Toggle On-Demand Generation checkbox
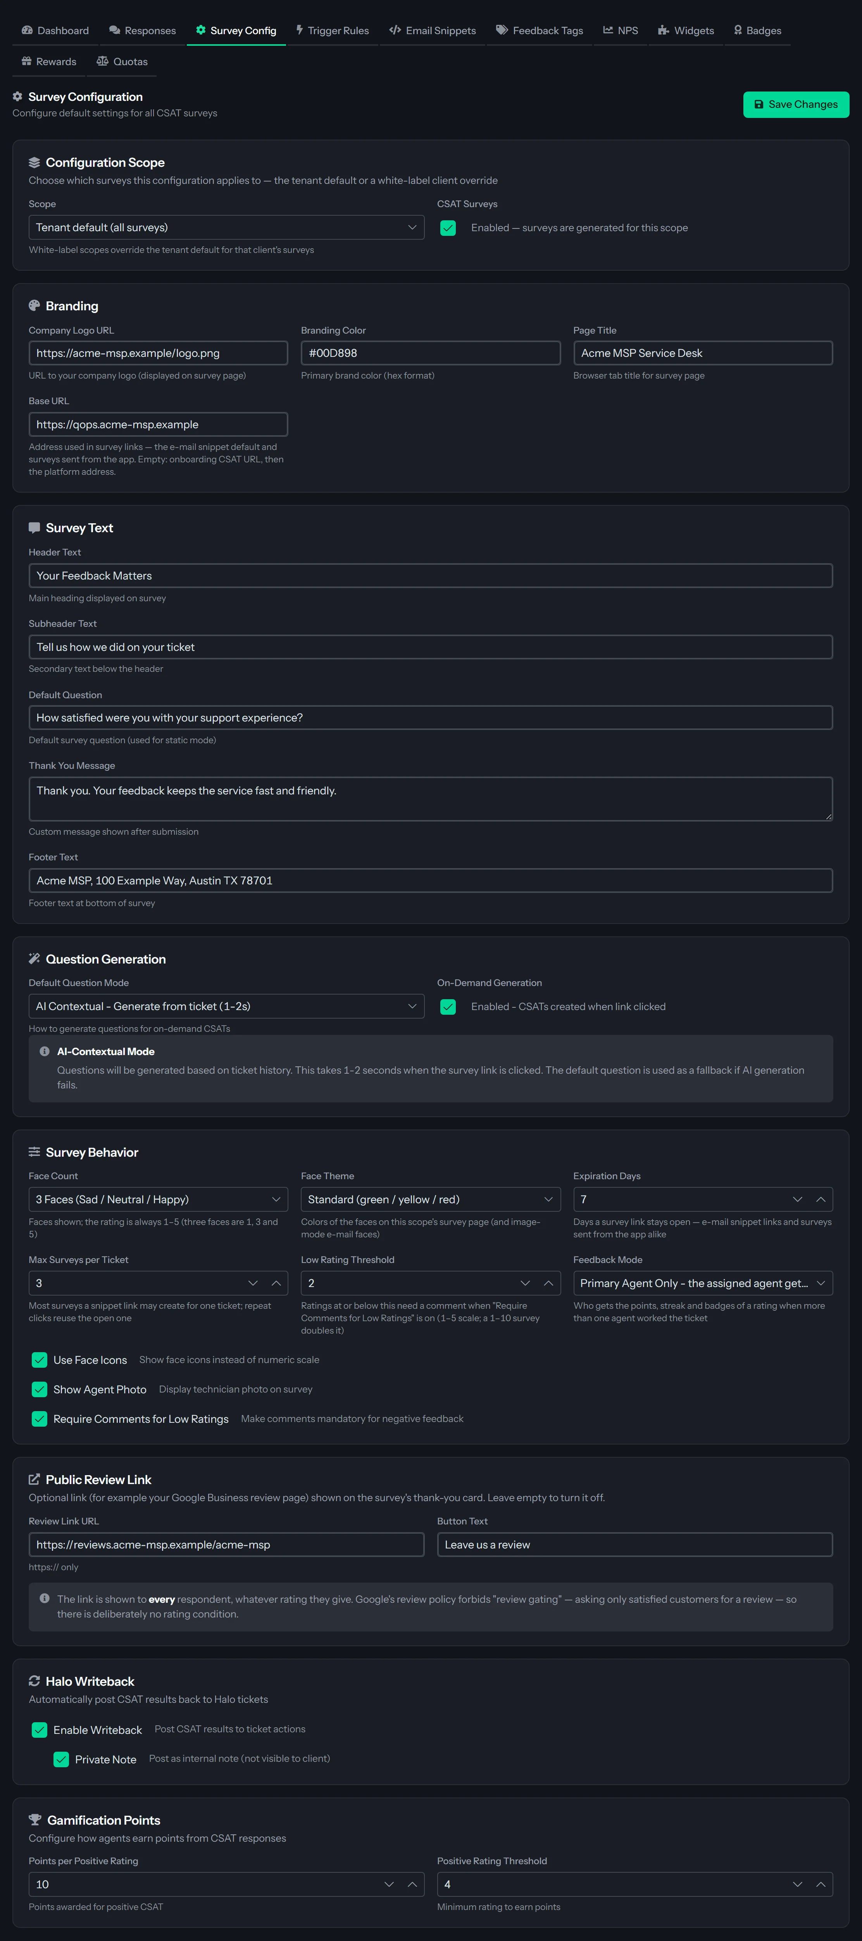The width and height of the screenshot is (862, 1941). coord(448,1007)
